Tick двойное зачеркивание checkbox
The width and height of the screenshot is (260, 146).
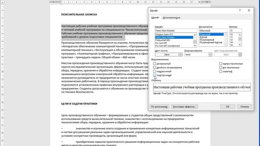tap(154, 67)
